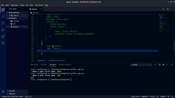Open the Explorer view in activity bar
This screenshot has height=98, width=175.
point(3,10)
